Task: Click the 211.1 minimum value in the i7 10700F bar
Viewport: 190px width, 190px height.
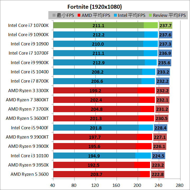Action: point(98,53)
